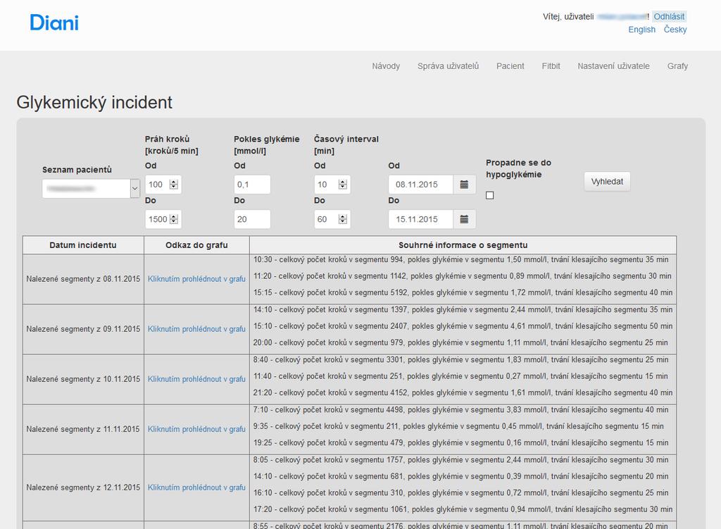Open the Návody menu
This screenshot has width=721, height=529.
(x=386, y=66)
